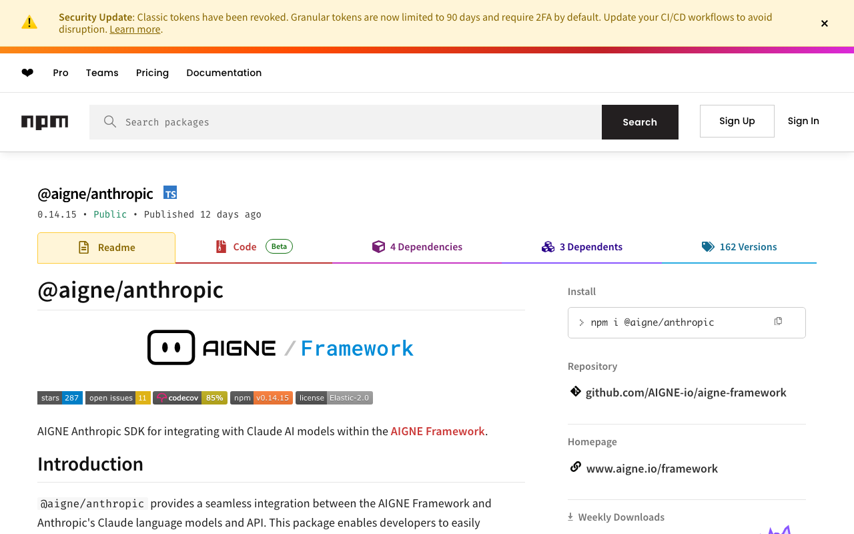854x534 pixels.
Task: Click the black Search button
Action: (x=640, y=122)
